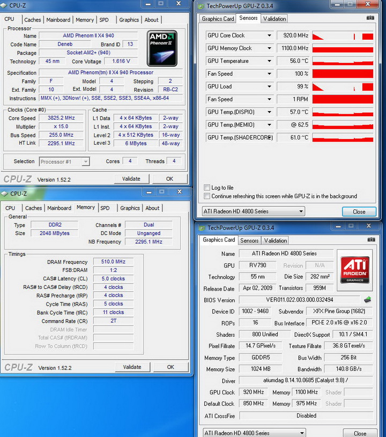
Task: Click GPU-Z title bar icon in Graphics Card window
Action: (x=202, y=228)
